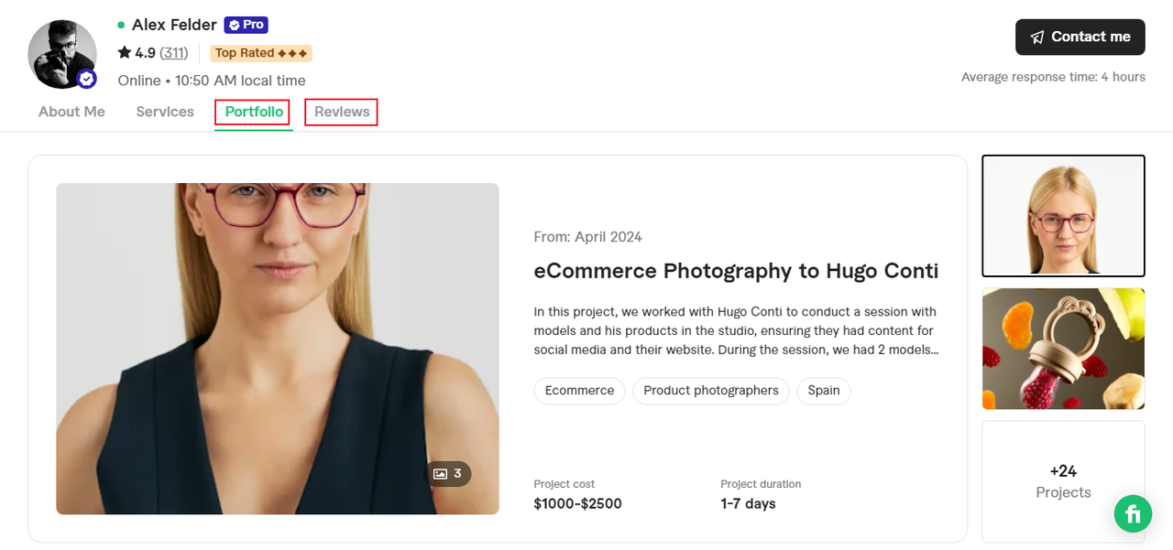Image resolution: width=1173 pixels, height=550 pixels.
Task: Click the green online status dot
Action: (x=121, y=25)
